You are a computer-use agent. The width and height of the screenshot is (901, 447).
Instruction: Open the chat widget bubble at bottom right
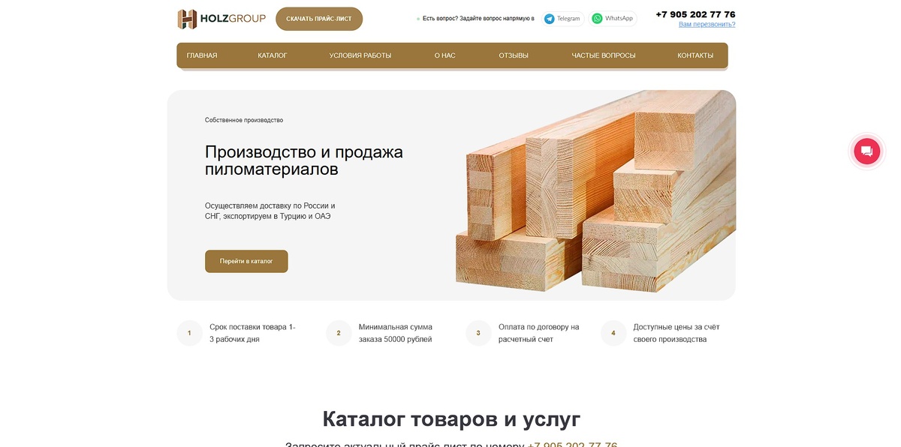pyautogui.click(x=866, y=151)
